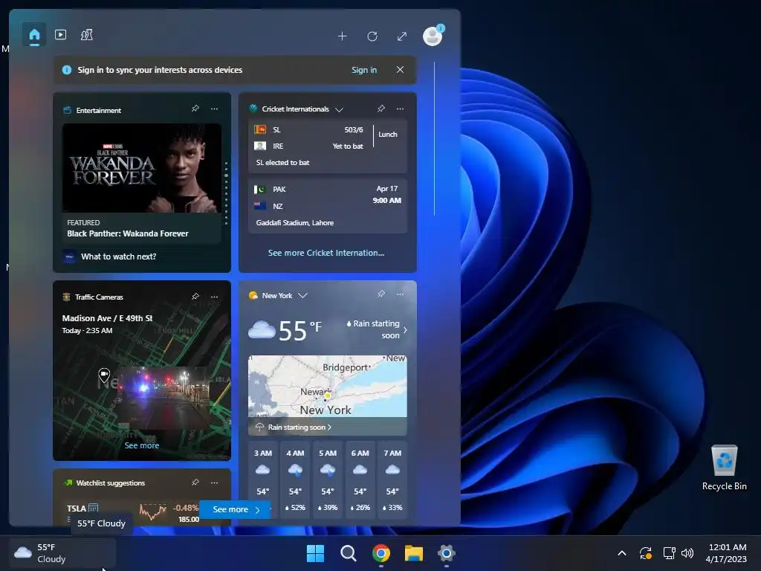Open more options for Cricket widget
761x571 pixels.
click(400, 109)
